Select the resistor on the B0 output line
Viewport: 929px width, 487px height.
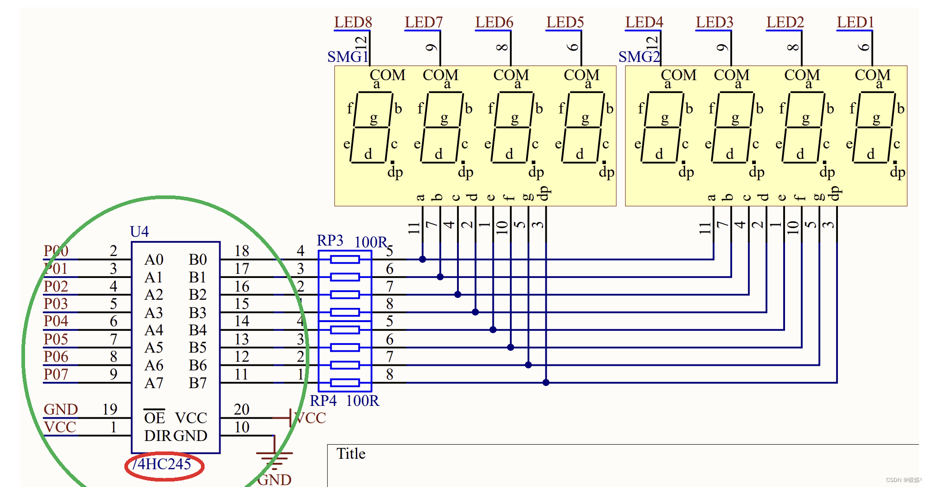pyautogui.click(x=345, y=259)
